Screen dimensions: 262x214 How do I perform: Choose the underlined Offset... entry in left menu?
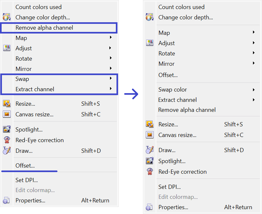[25, 166]
